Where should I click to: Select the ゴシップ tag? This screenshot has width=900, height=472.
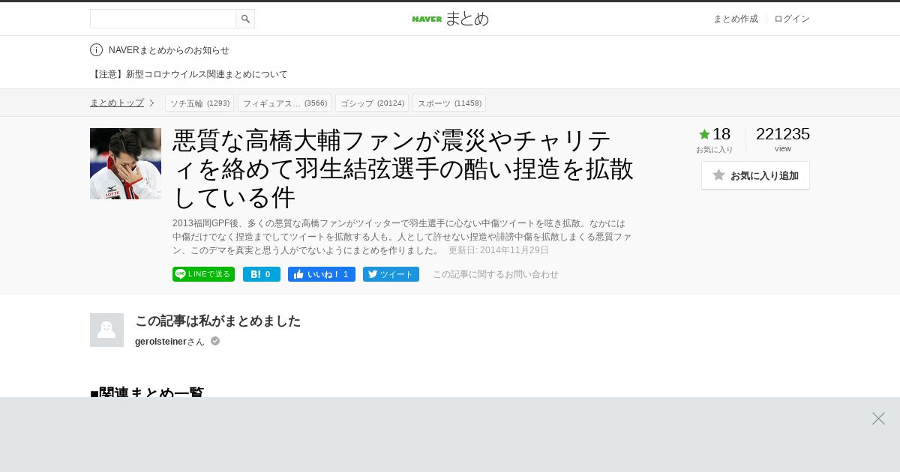click(372, 103)
